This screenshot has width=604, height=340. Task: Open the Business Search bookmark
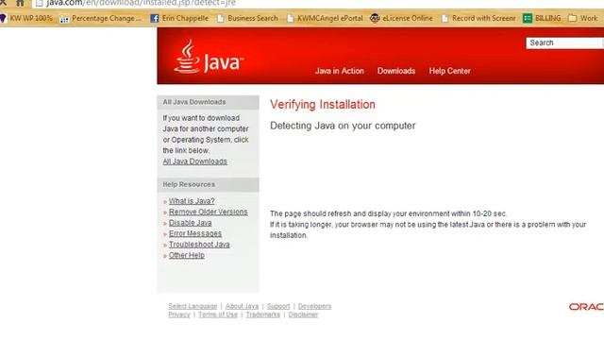click(247, 18)
